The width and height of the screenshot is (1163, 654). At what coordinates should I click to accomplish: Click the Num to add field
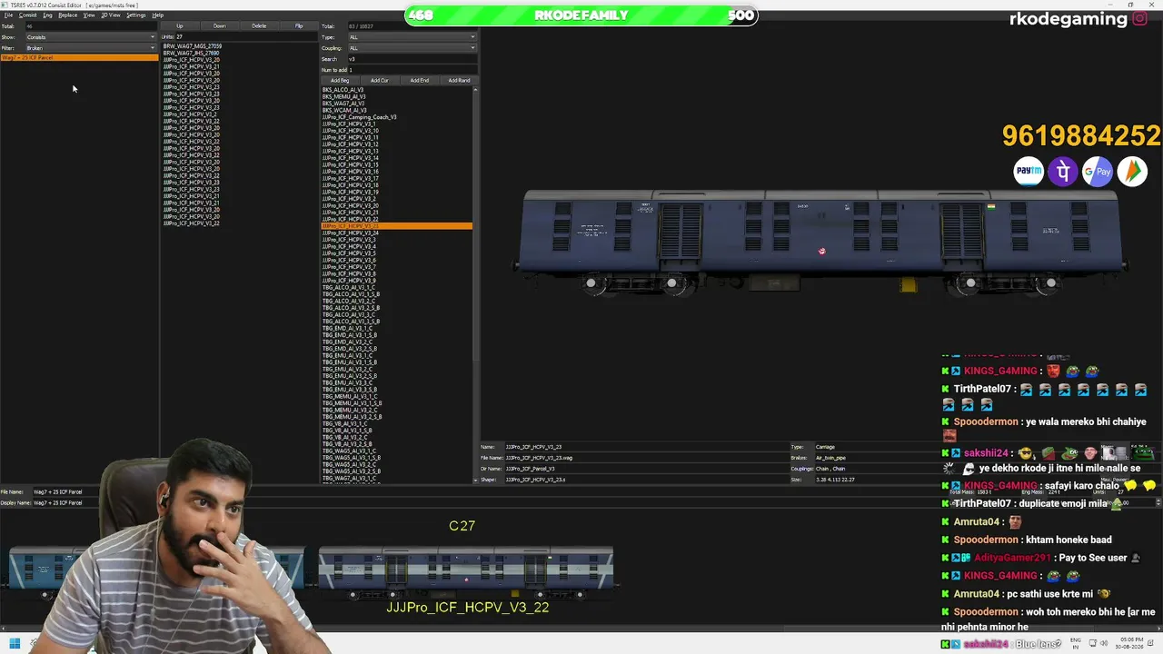click(412, 70)
